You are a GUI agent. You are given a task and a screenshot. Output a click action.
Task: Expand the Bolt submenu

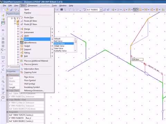coord(37,56)
